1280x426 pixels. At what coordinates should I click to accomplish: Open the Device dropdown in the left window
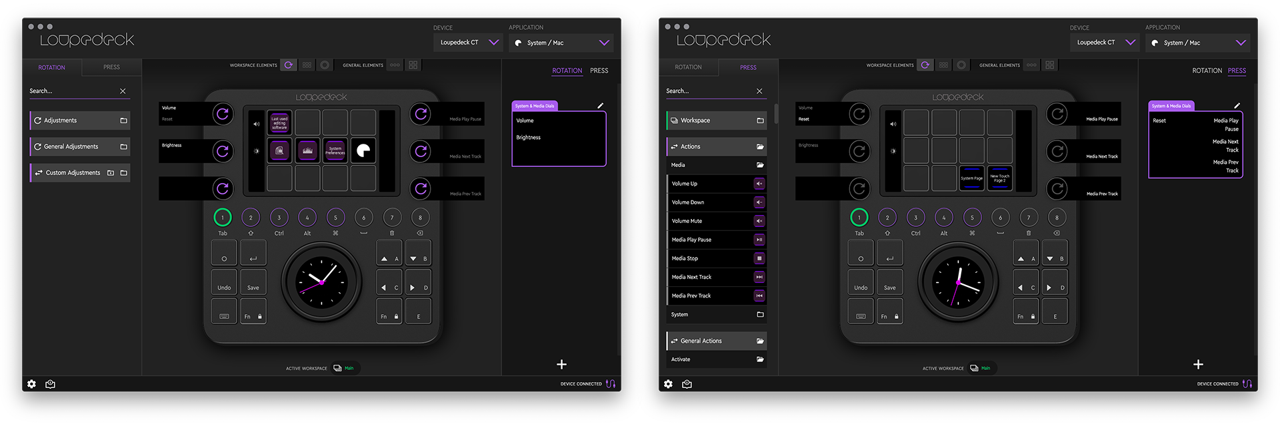pyautogui.click(x=469, y=43)
